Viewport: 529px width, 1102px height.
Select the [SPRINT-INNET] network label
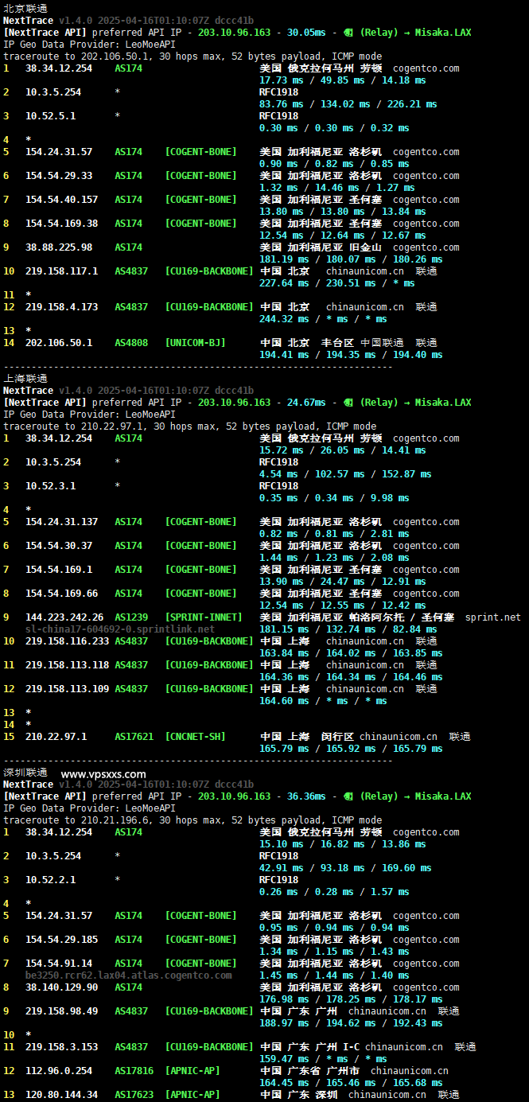(x=204, y=617)
